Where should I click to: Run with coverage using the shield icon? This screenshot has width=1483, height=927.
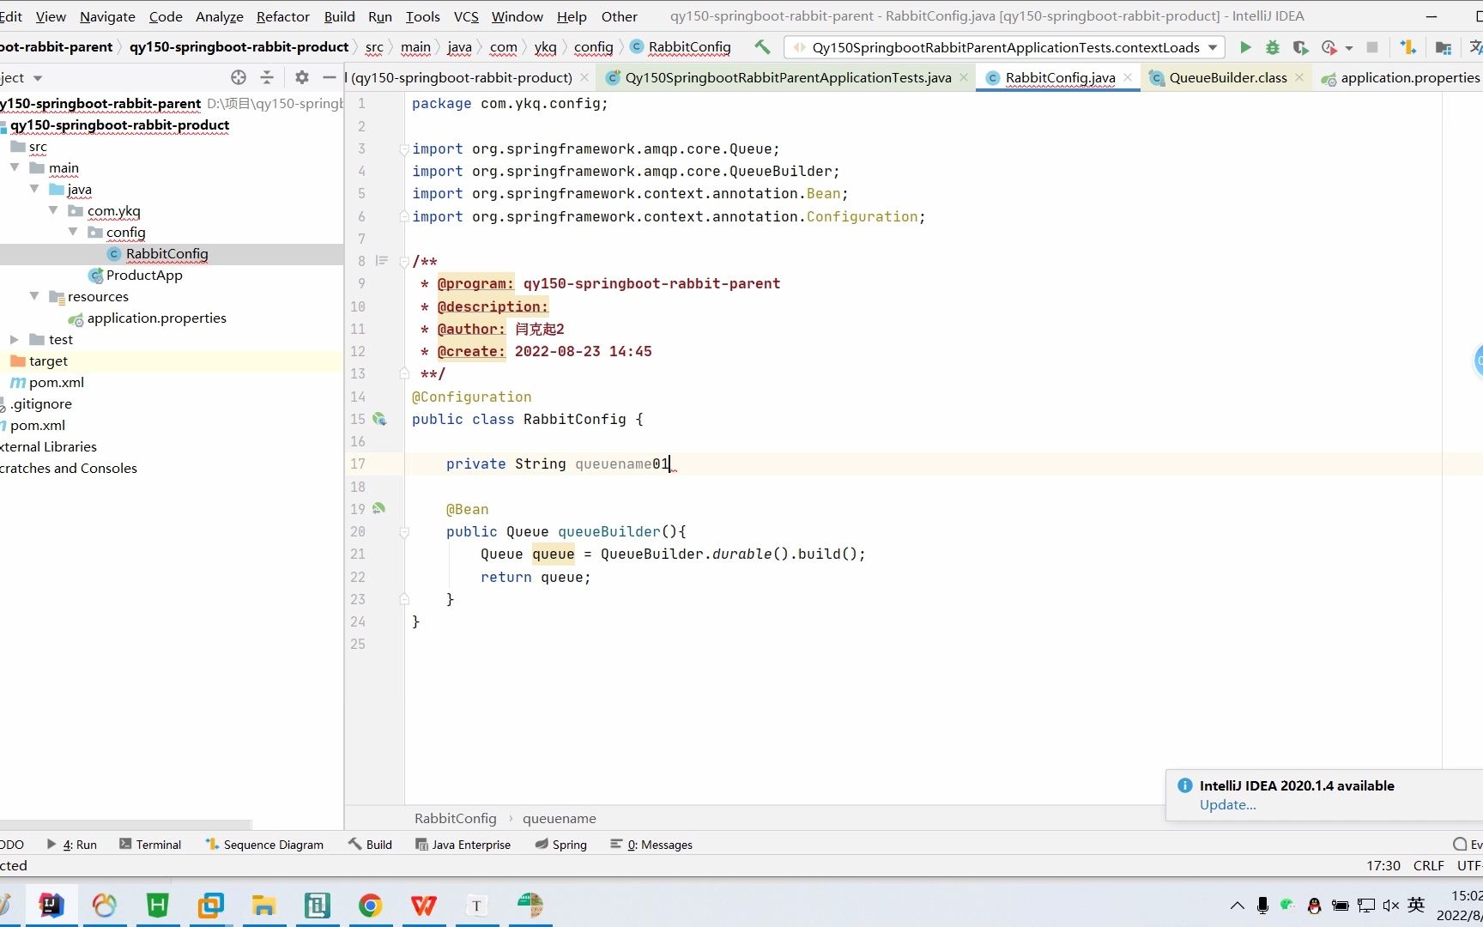click(1300, 48)
